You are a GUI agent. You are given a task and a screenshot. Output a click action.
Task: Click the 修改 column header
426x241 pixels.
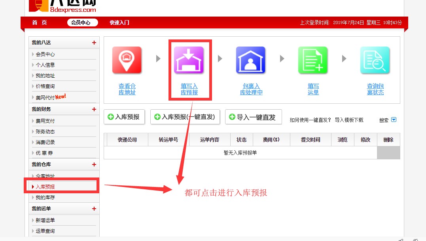point(365,140)
